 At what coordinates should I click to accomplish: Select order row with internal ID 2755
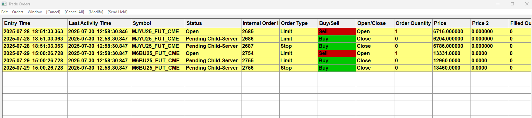tap(267, 61)
